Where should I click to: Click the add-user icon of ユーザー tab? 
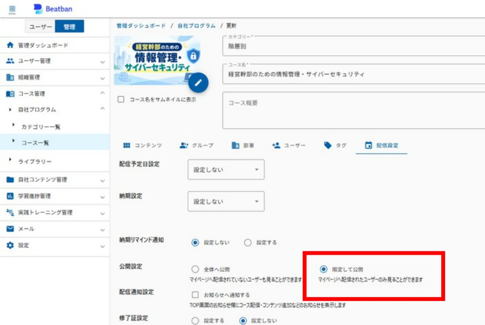tap(276, 145)
